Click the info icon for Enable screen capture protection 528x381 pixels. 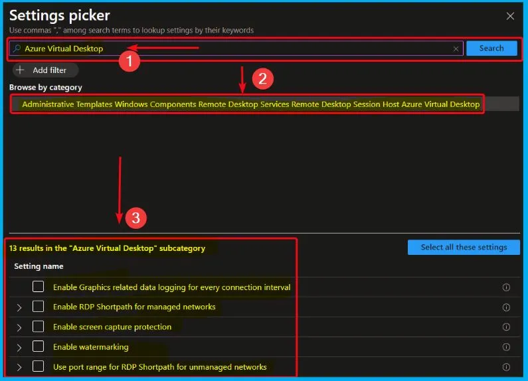coord(506,327)
